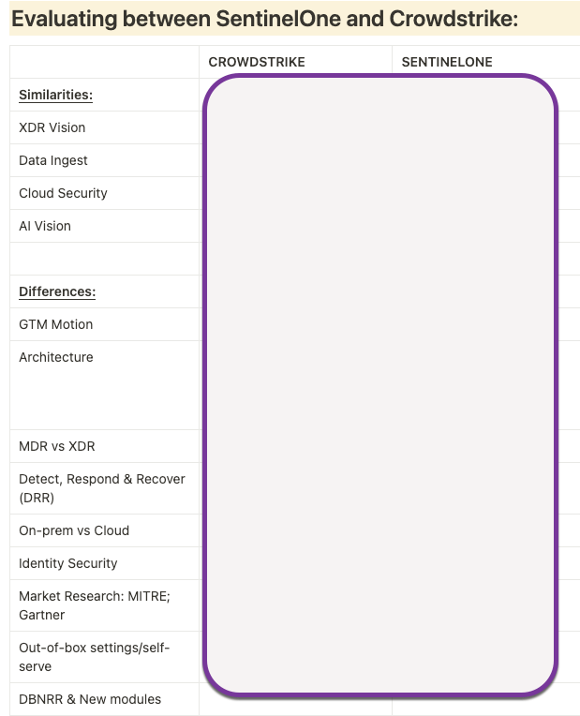
Task: Click the Detect, Respond & Recover (DRR) cell
Action: (102, 488)
